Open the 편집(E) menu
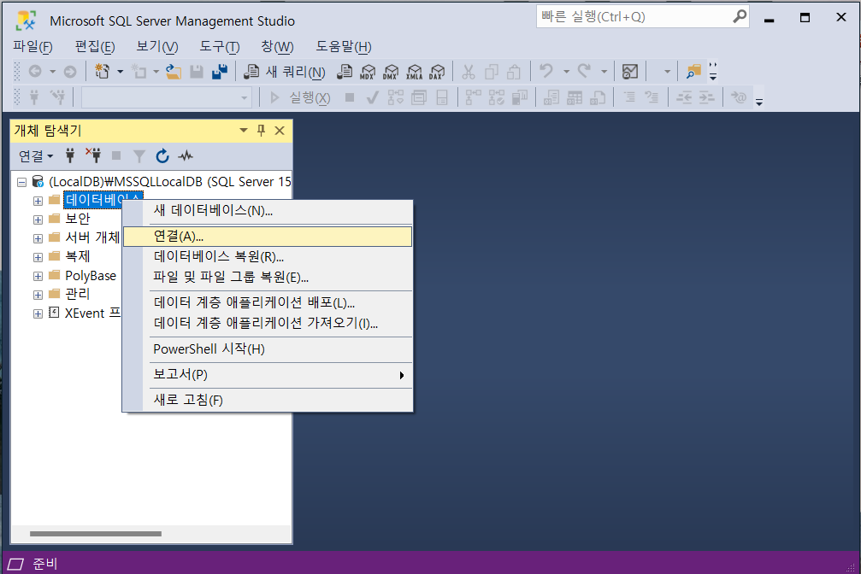This screenshot has height=574, width=861. tap(95, 47)
